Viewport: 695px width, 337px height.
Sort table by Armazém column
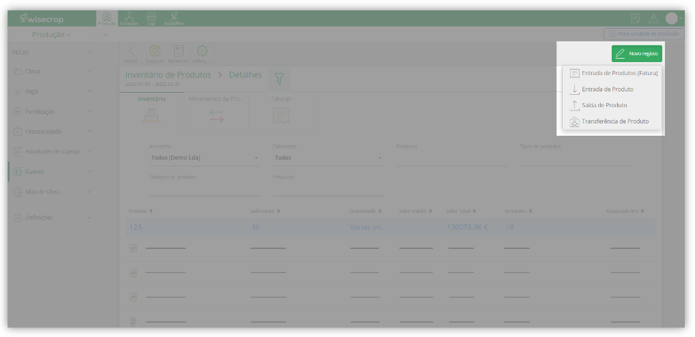(518, 211)
